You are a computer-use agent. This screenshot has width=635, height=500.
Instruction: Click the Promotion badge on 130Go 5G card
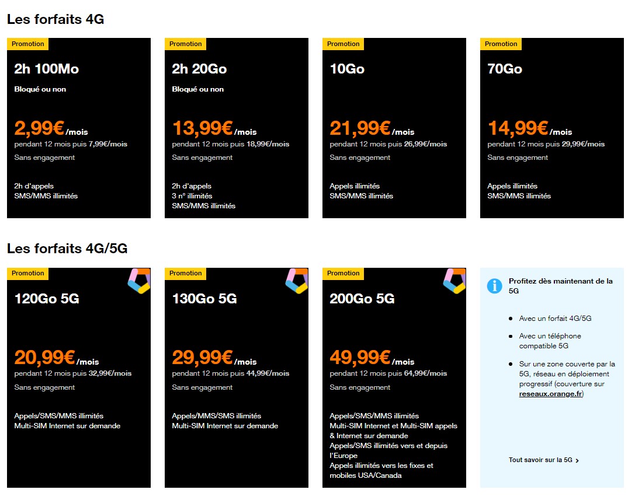tap(185, 273)
